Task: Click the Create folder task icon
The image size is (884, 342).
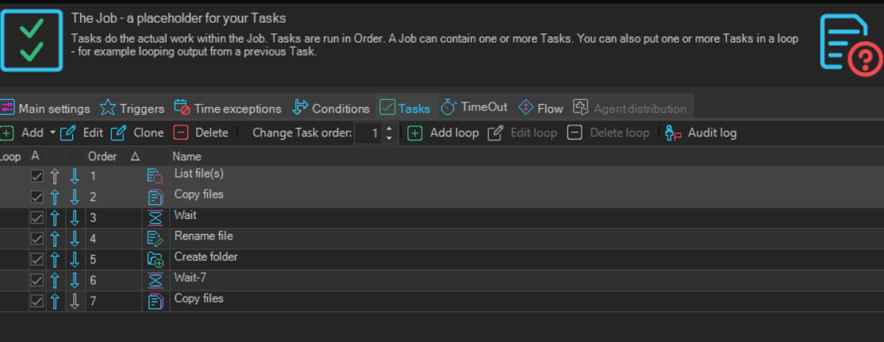Action: [x=155, y=259]
